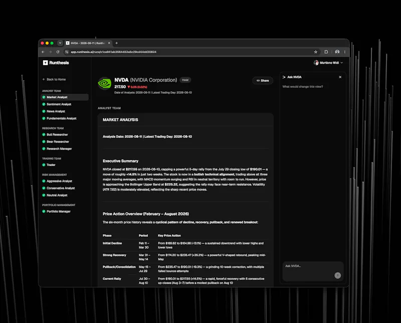Click the Pullback/Consolidation row label
This screenshot has width=401, height=323.
point(119,267)
